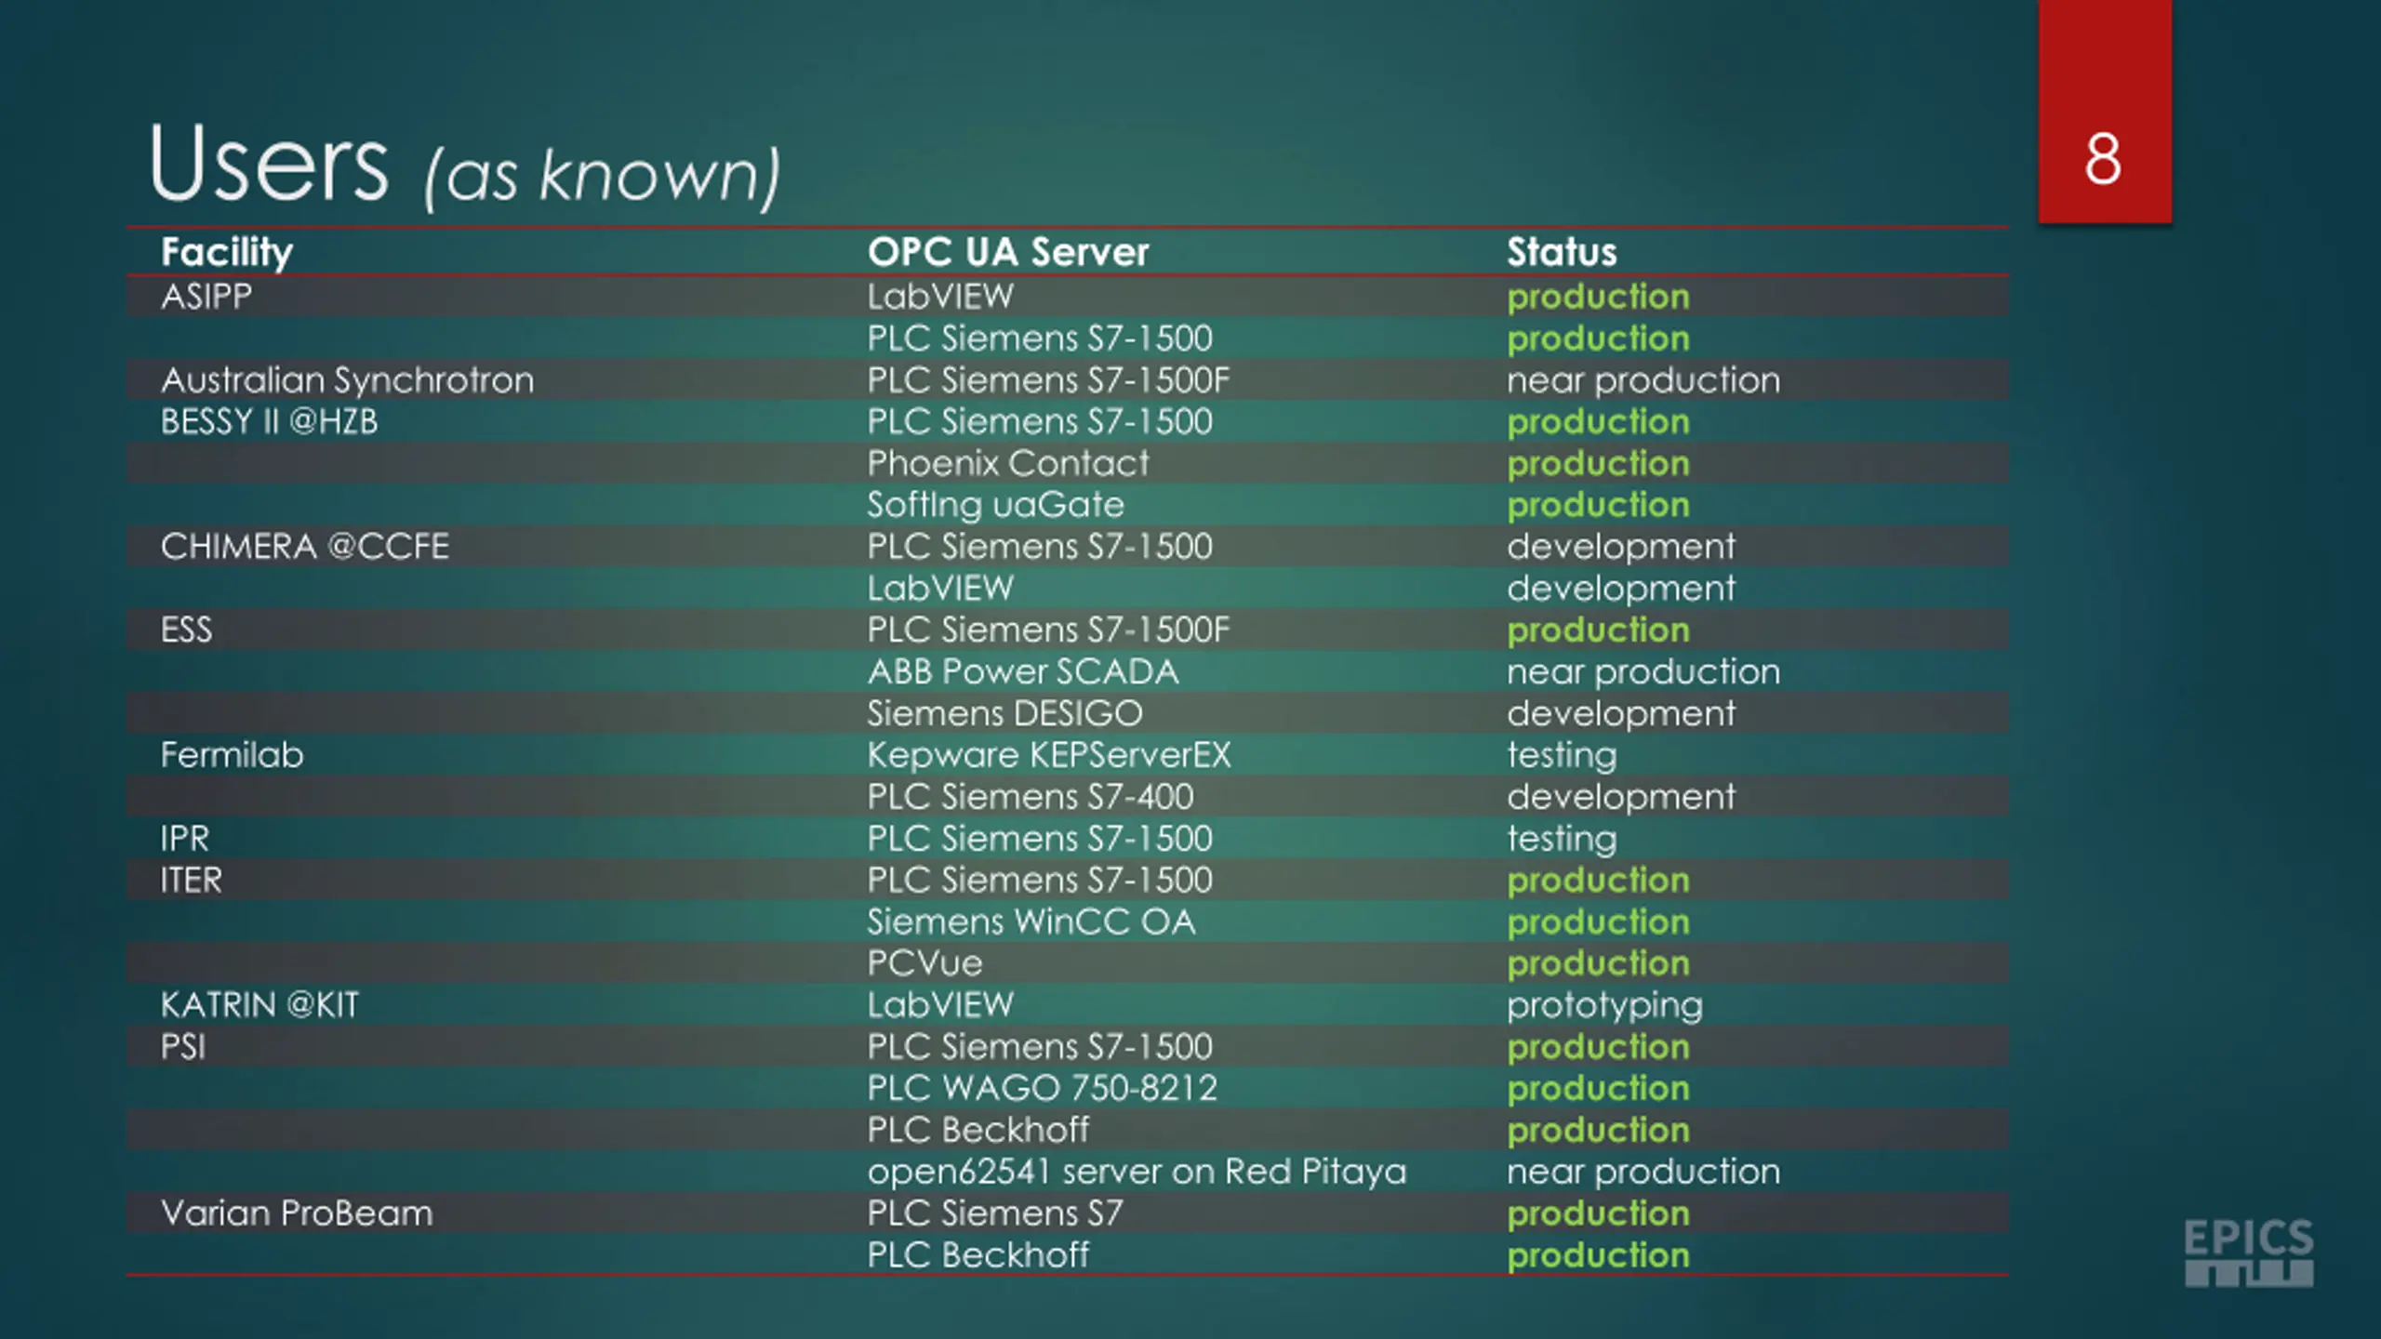Select Siemens DESIGO server entry
The height and width of the screenshot is (1339, 2381).
(1004, 713)
